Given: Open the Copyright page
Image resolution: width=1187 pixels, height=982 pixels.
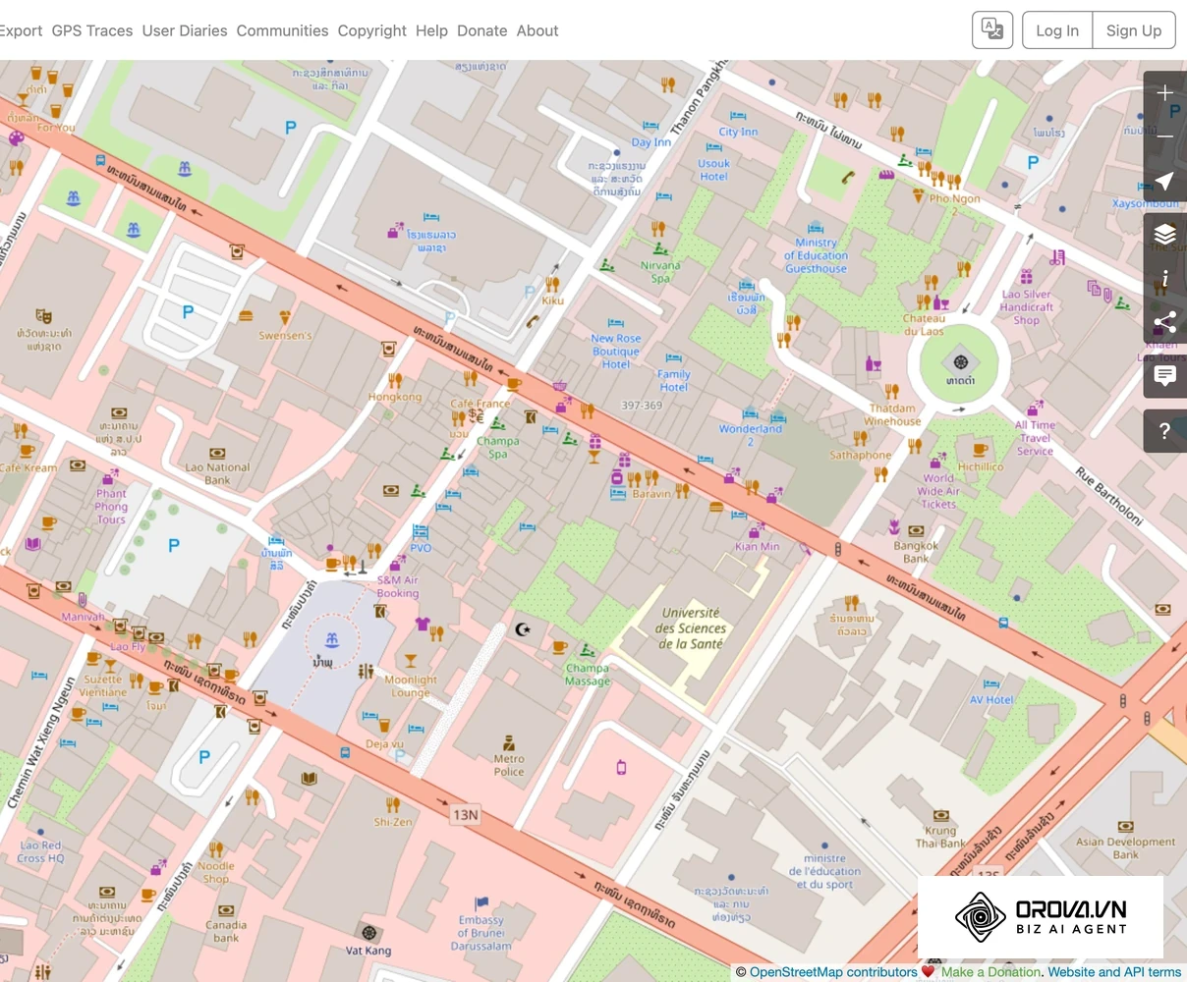Looking at the screenshot, I should click(x=372, y=30).
